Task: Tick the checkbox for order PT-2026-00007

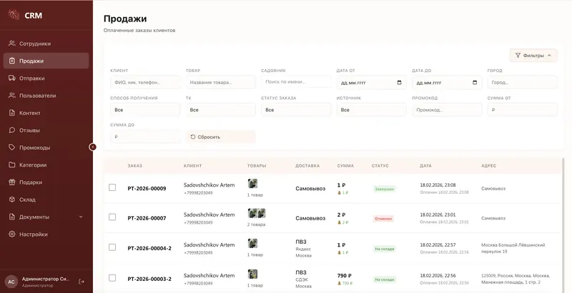Action: 112,217
